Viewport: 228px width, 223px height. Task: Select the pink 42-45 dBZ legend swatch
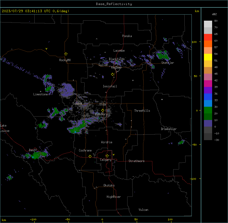(x=208, y=77)
